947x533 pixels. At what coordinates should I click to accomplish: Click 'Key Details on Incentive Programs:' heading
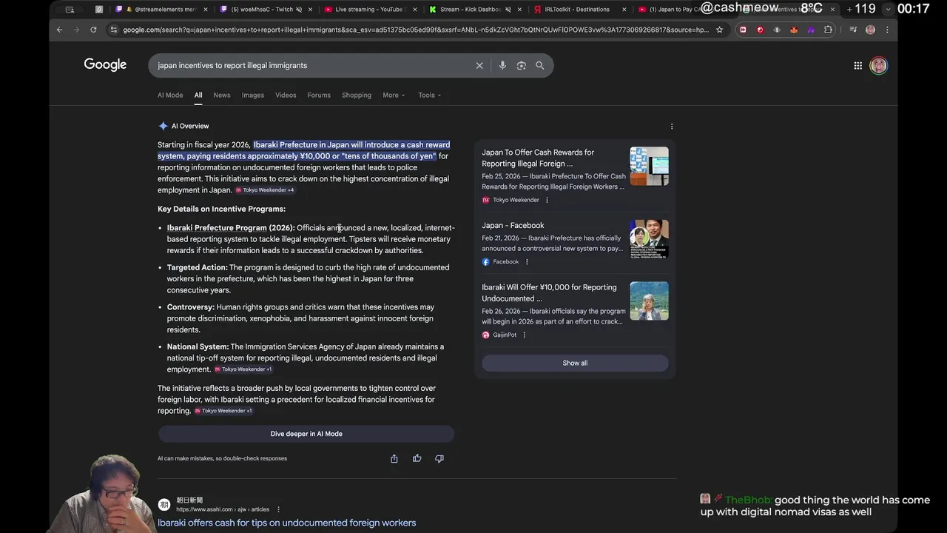pyautogui.click(x=221, y=209)
